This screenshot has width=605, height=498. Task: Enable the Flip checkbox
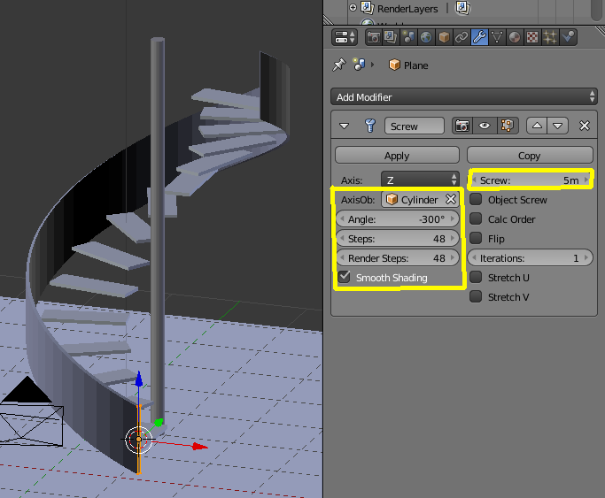point(477,239)
